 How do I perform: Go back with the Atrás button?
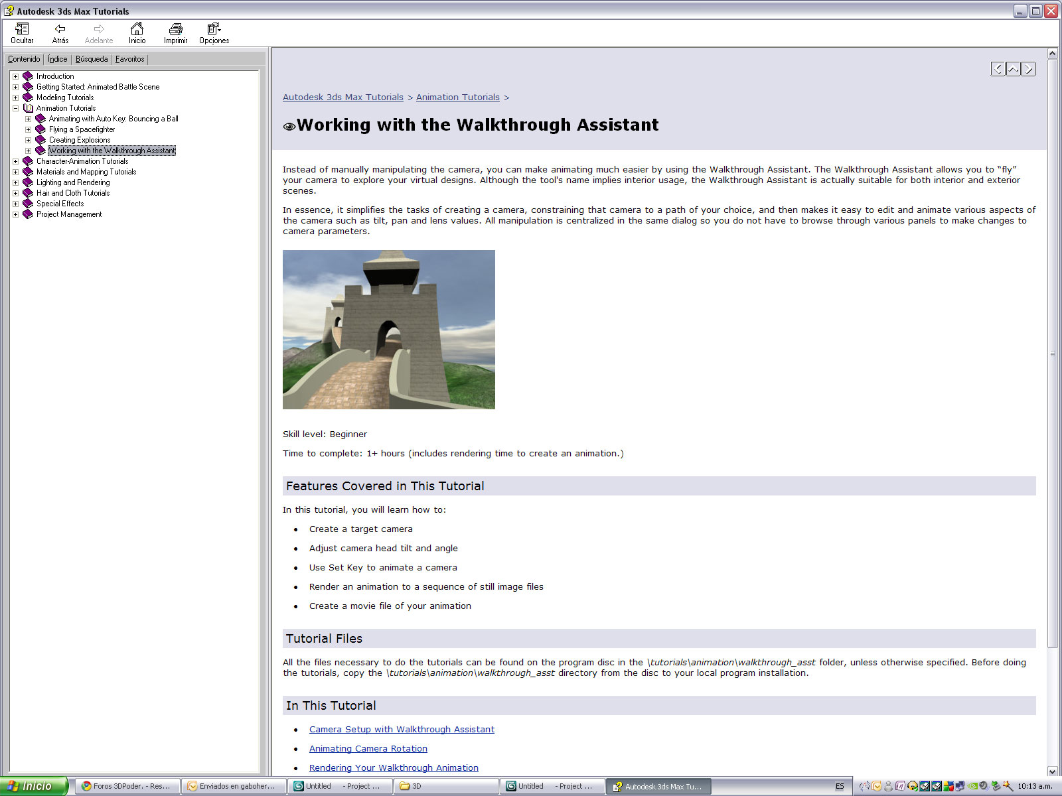pos(60,33)
